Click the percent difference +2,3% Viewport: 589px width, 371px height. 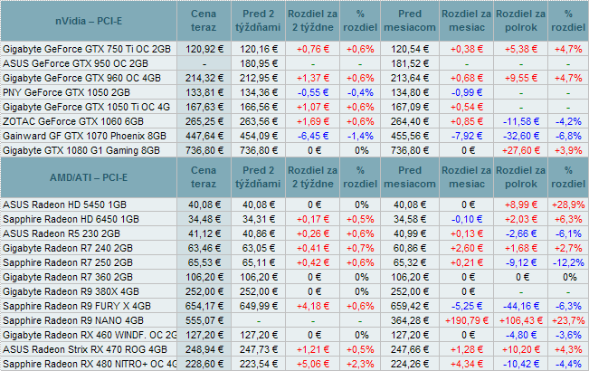tap(360, 364)
